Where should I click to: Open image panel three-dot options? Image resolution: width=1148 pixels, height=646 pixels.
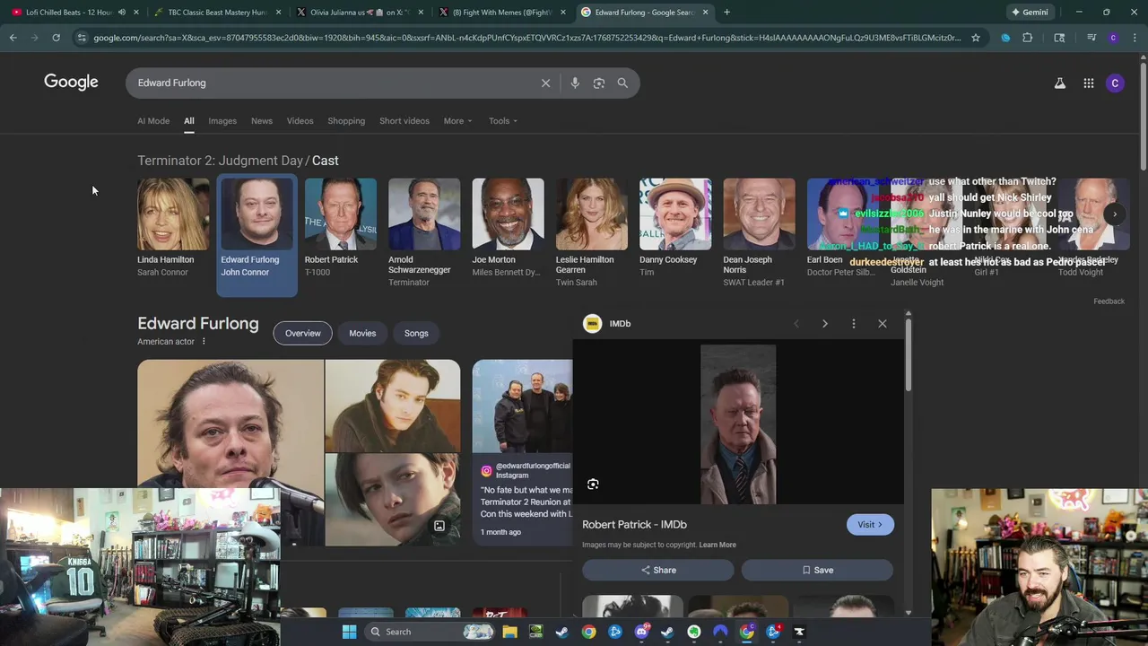(854, 324)
